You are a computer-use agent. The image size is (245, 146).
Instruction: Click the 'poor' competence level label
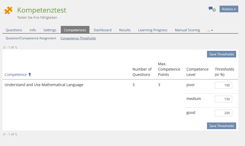click(191, 85)
